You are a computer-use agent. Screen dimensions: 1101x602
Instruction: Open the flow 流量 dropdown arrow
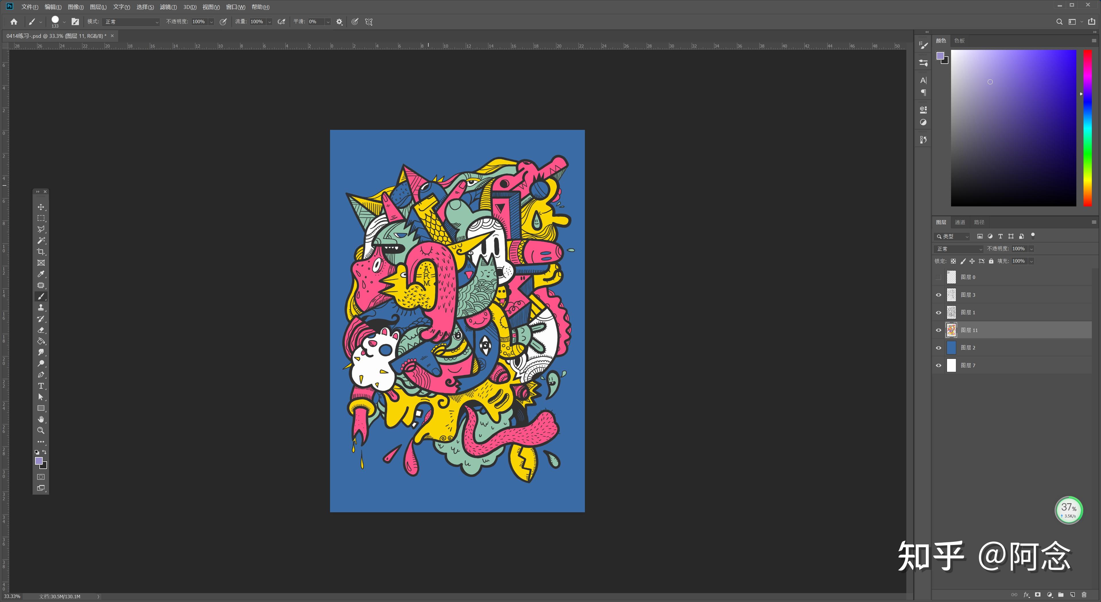pos(269,22)
